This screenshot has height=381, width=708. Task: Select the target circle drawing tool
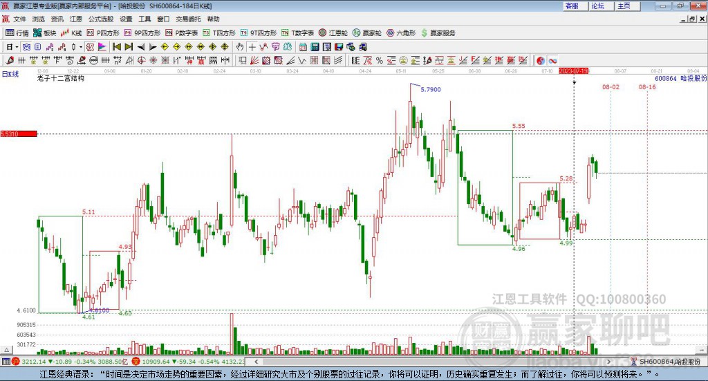(x=141, y=60)
